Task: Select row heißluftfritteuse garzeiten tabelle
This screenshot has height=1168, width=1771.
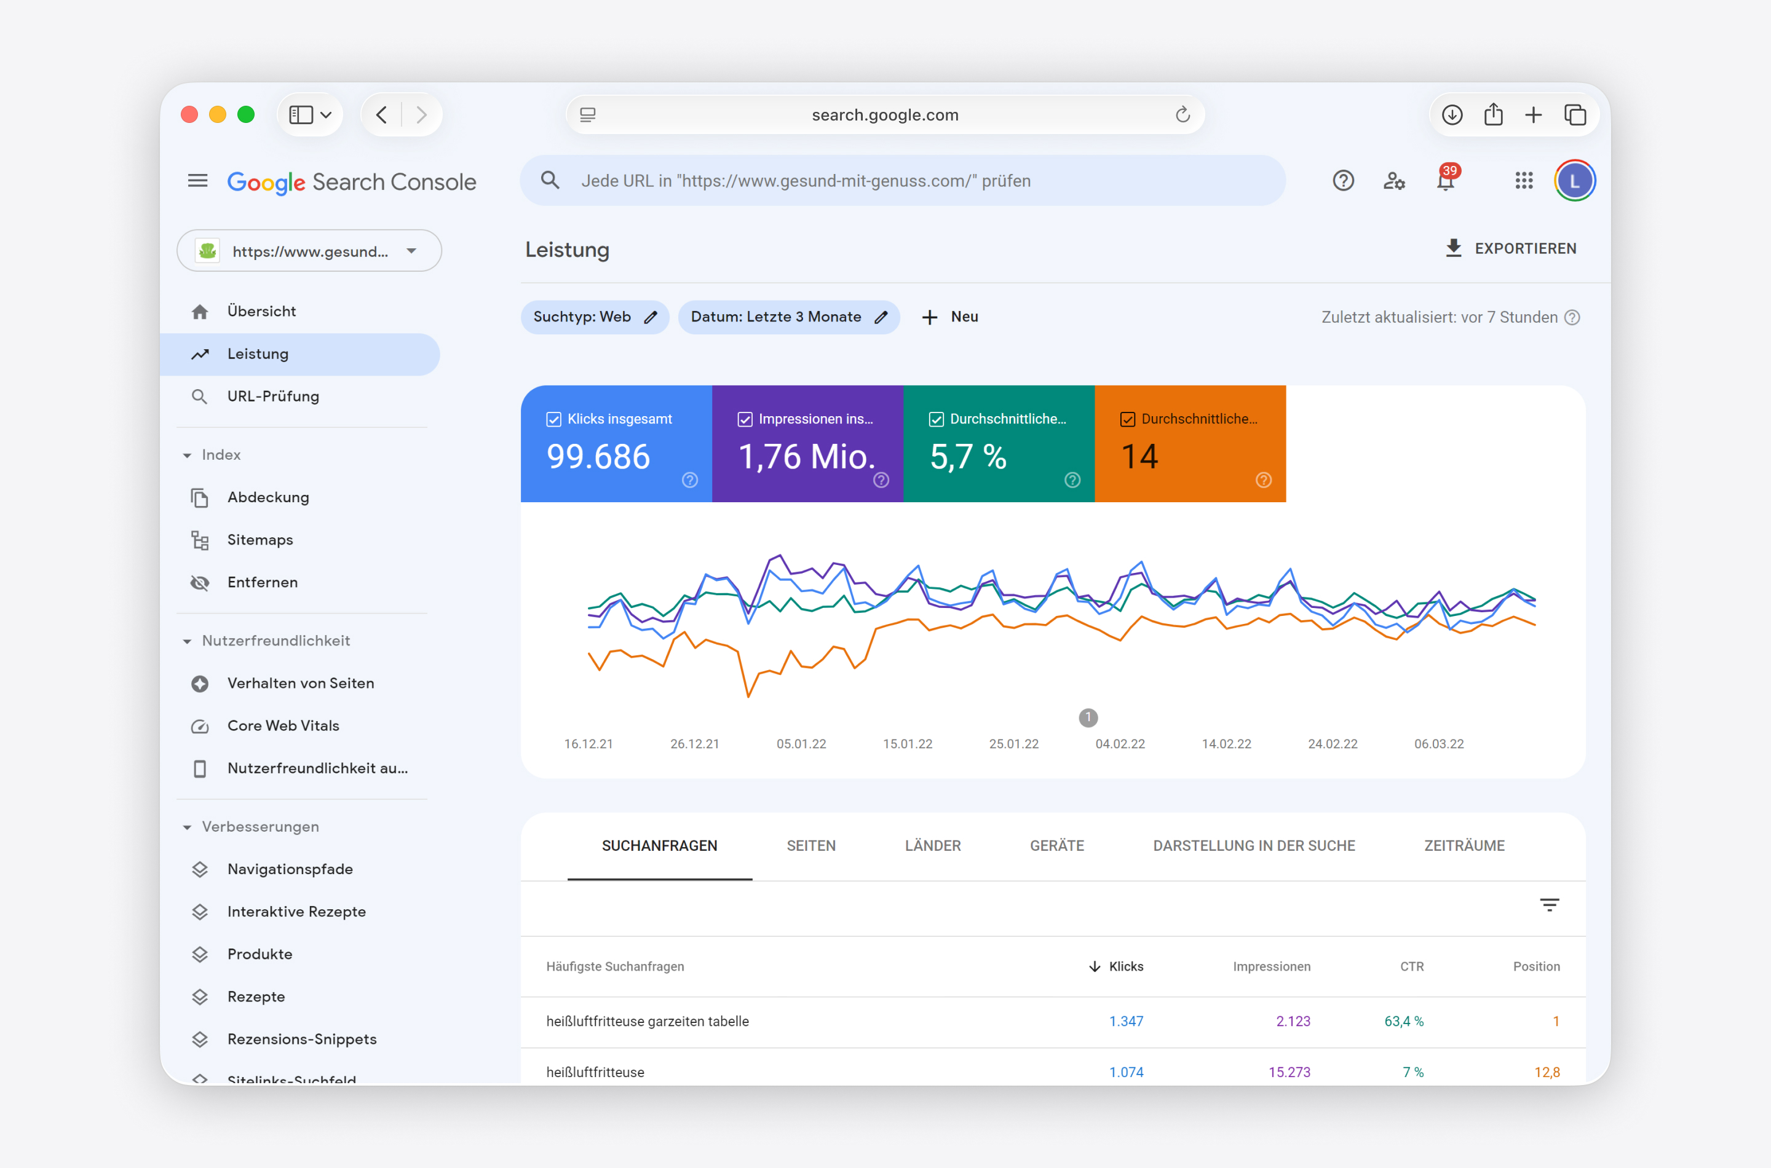Action: point(1053,1022)
